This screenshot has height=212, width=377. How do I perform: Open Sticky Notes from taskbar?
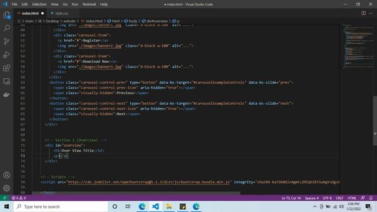point(183,207)
